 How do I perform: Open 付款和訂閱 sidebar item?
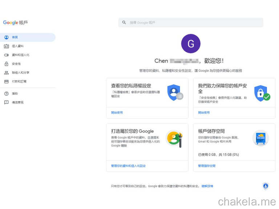(x=28, y=81)
